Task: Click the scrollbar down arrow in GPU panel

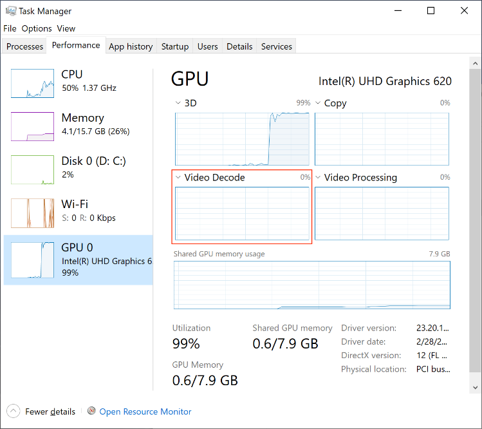Action: click(476, 387)
